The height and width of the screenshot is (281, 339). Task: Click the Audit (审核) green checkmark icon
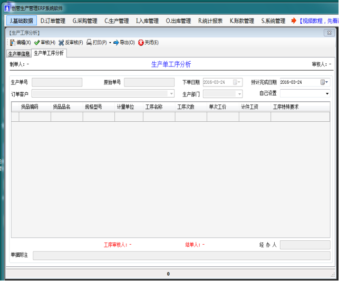click(x=37, y=43)
